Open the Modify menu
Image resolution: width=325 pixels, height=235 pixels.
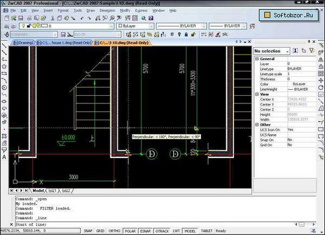point(125,11)
